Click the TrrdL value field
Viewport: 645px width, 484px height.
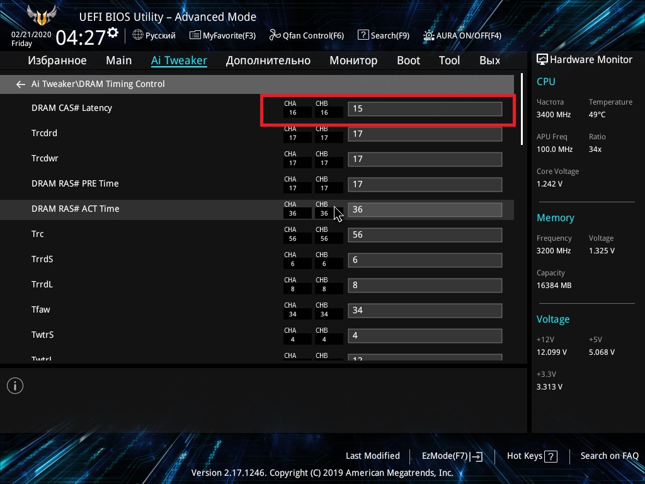pos(425,285)
